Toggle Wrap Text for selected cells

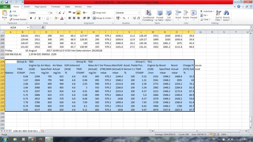pos(99,13)
